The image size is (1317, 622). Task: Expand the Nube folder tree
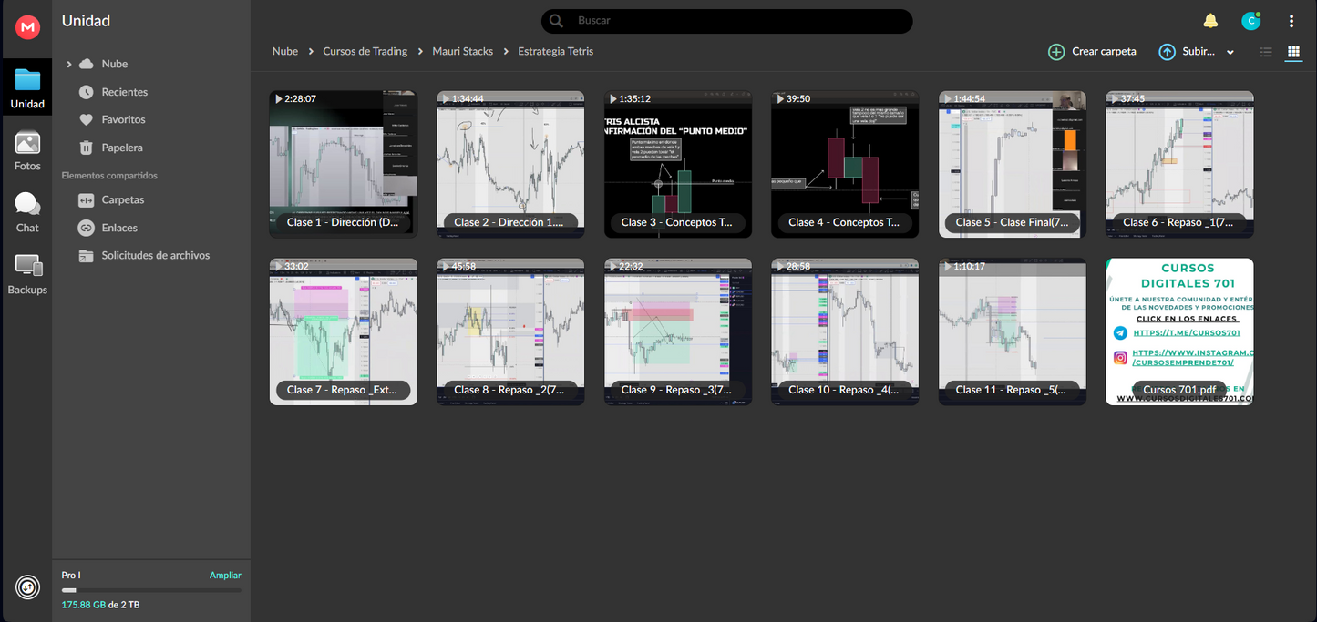click(69, 65)
